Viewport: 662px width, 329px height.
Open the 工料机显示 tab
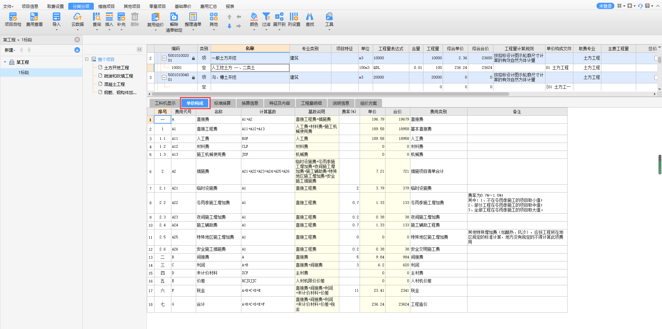pyautogui.click(x=165, y=103)
